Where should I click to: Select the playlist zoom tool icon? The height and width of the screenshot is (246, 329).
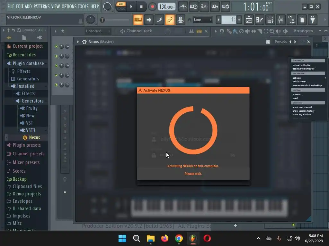tap(272, 31)
